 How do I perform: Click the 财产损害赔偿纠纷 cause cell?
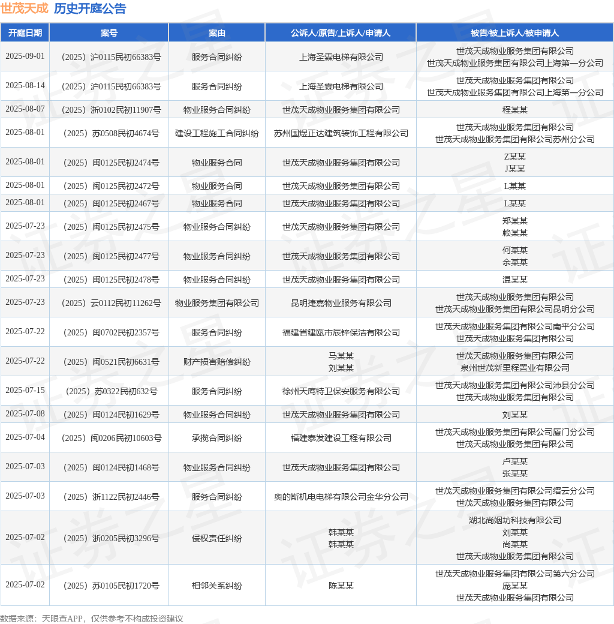(x=216, y=362)
